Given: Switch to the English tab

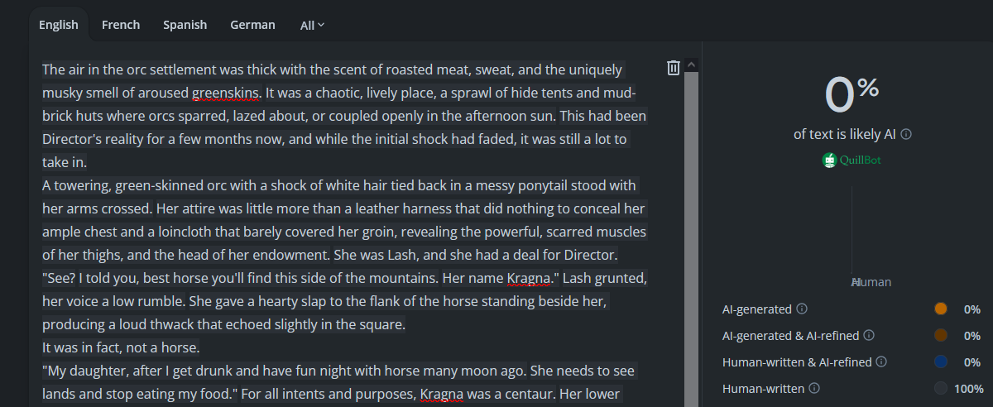Looking at the screenshot, I should tap(59, 25).
